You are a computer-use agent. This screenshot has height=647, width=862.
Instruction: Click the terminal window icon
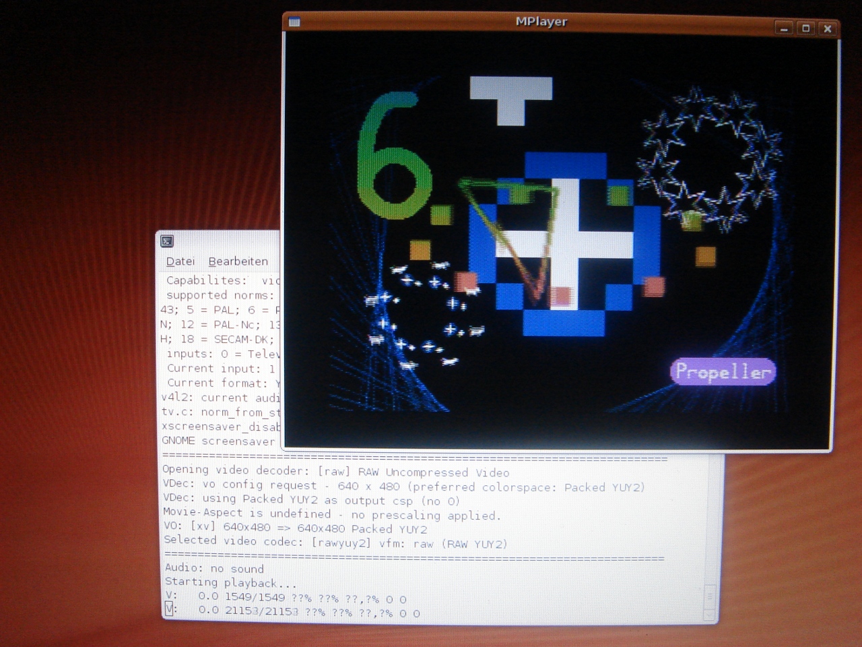[x=168, y=241]
